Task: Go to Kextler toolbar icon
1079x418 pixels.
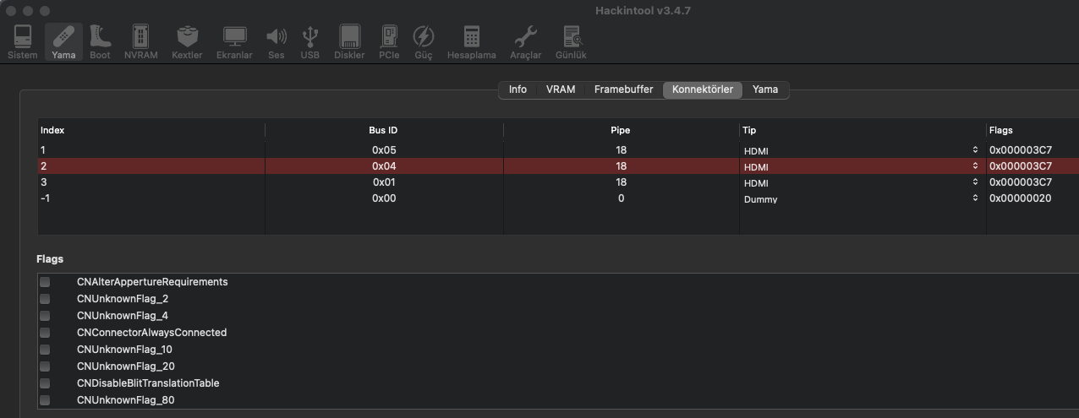Action: pyautogui.click(x=187, y=41)
